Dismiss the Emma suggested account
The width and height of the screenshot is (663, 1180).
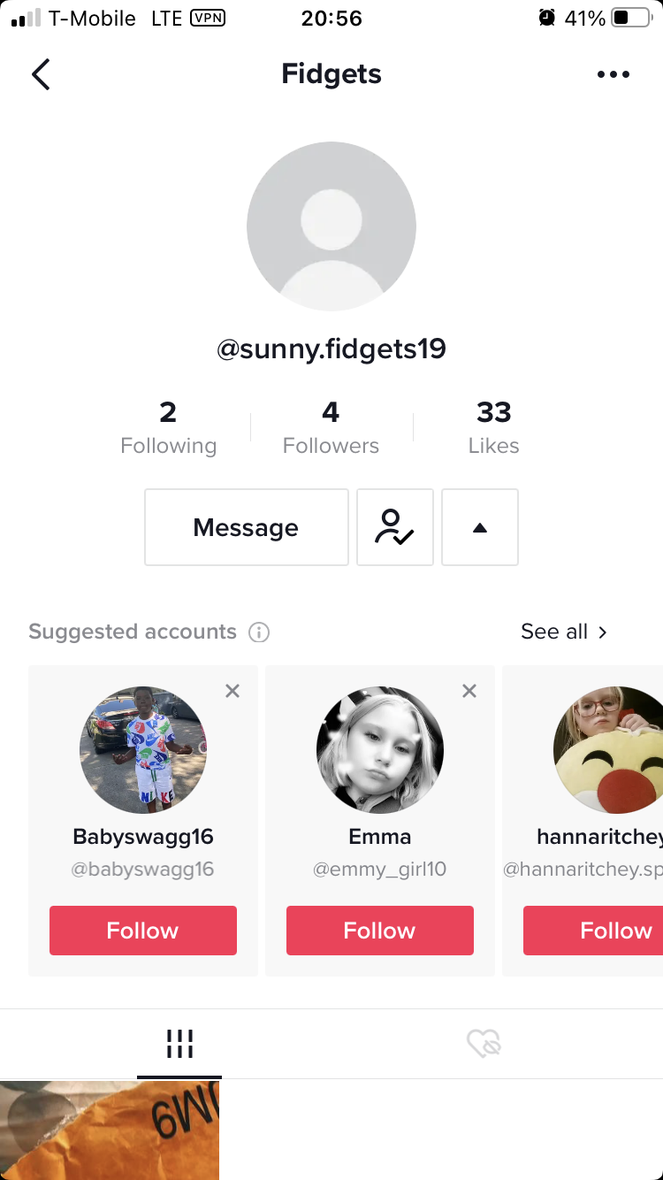469,691
